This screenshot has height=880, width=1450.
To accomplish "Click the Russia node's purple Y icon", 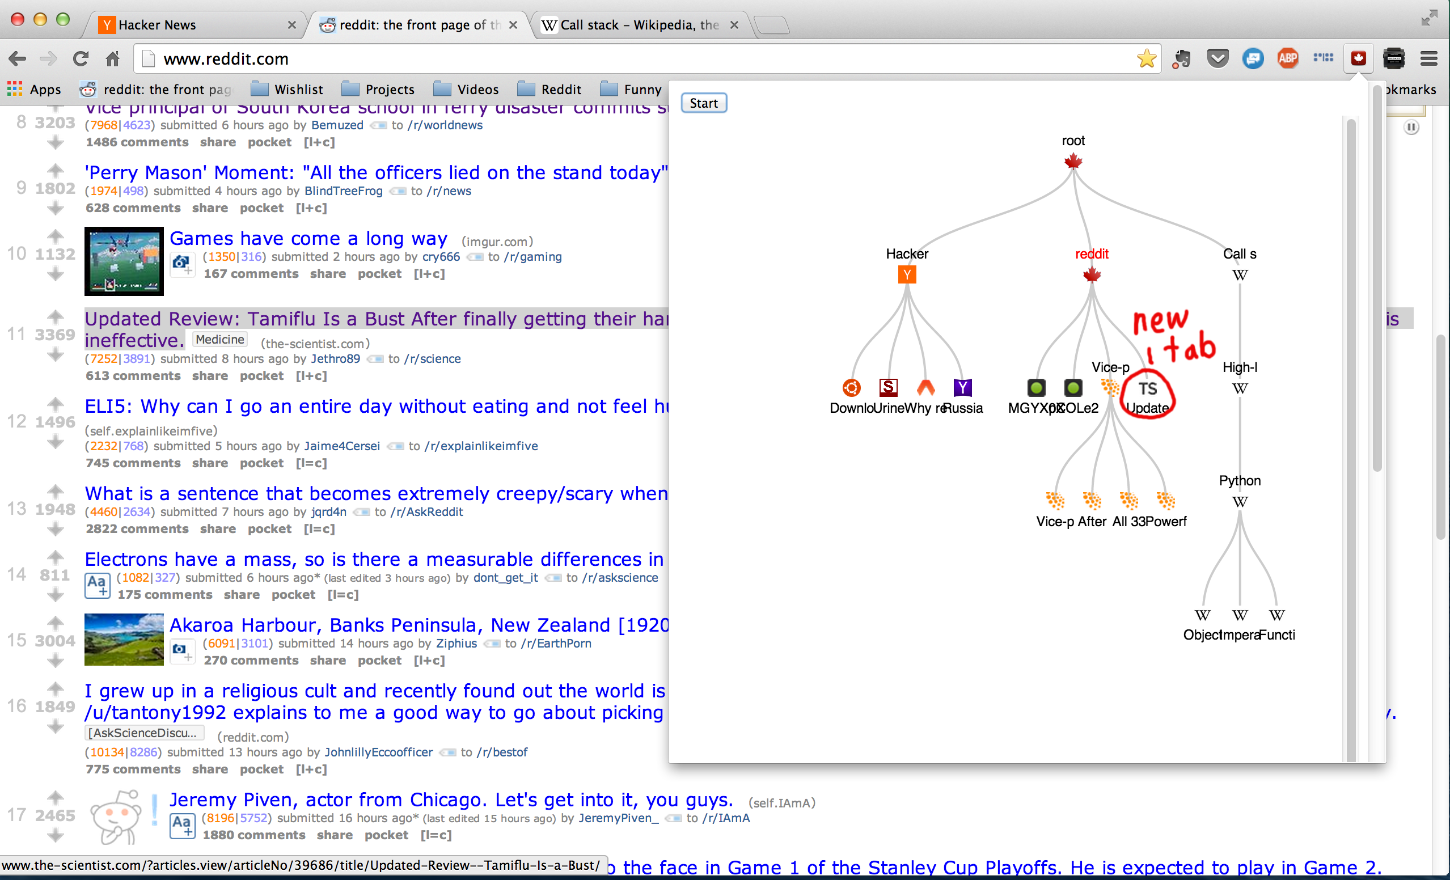I will pyautogui.click(x=962, y=388).
